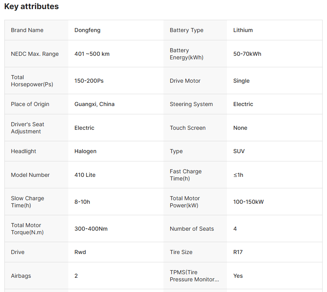This screenshot has height=292, width=327.
Task: Click the SUV type value
Action: [239, 151]
